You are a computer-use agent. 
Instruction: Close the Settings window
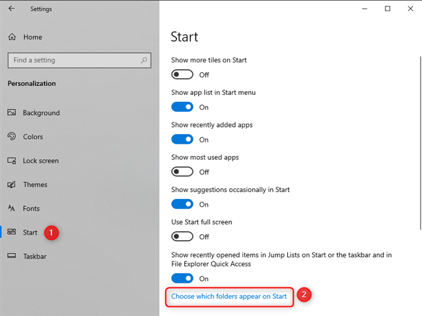pos(410,8)
